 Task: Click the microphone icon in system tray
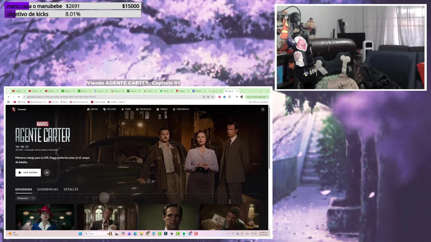(x=242, y=234)
